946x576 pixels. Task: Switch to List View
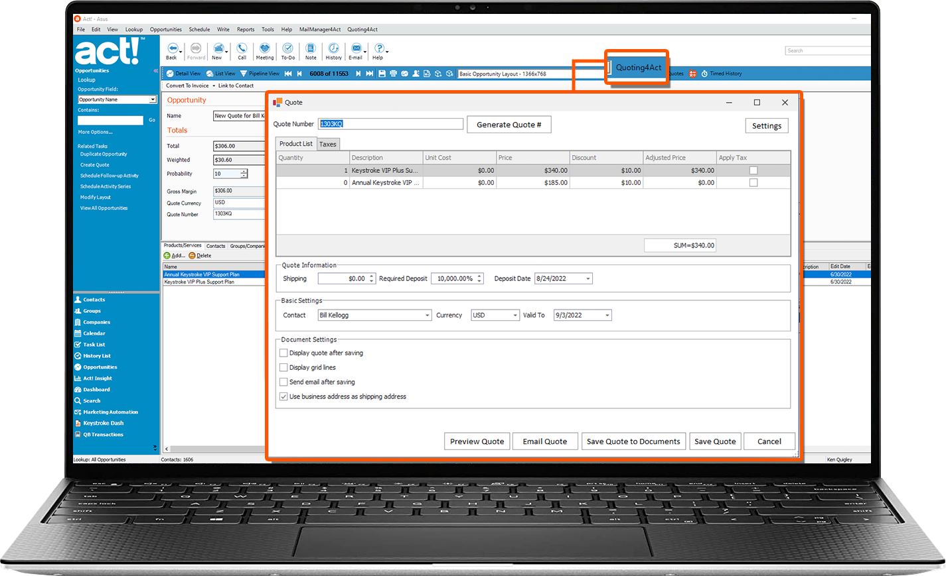coord(221,74)
